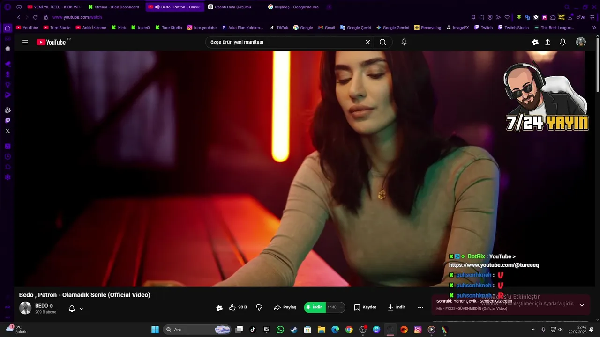Open the weather widget showing 3°C
The width and height of the screenshot is (600, 337).
(x=15, y=330)
